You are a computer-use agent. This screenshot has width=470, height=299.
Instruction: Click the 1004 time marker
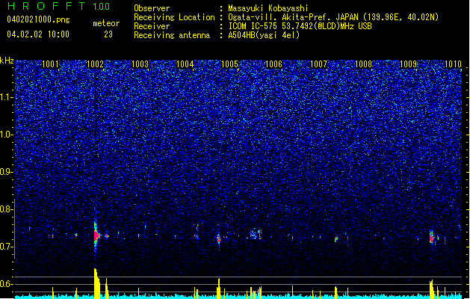click(185, 64)
